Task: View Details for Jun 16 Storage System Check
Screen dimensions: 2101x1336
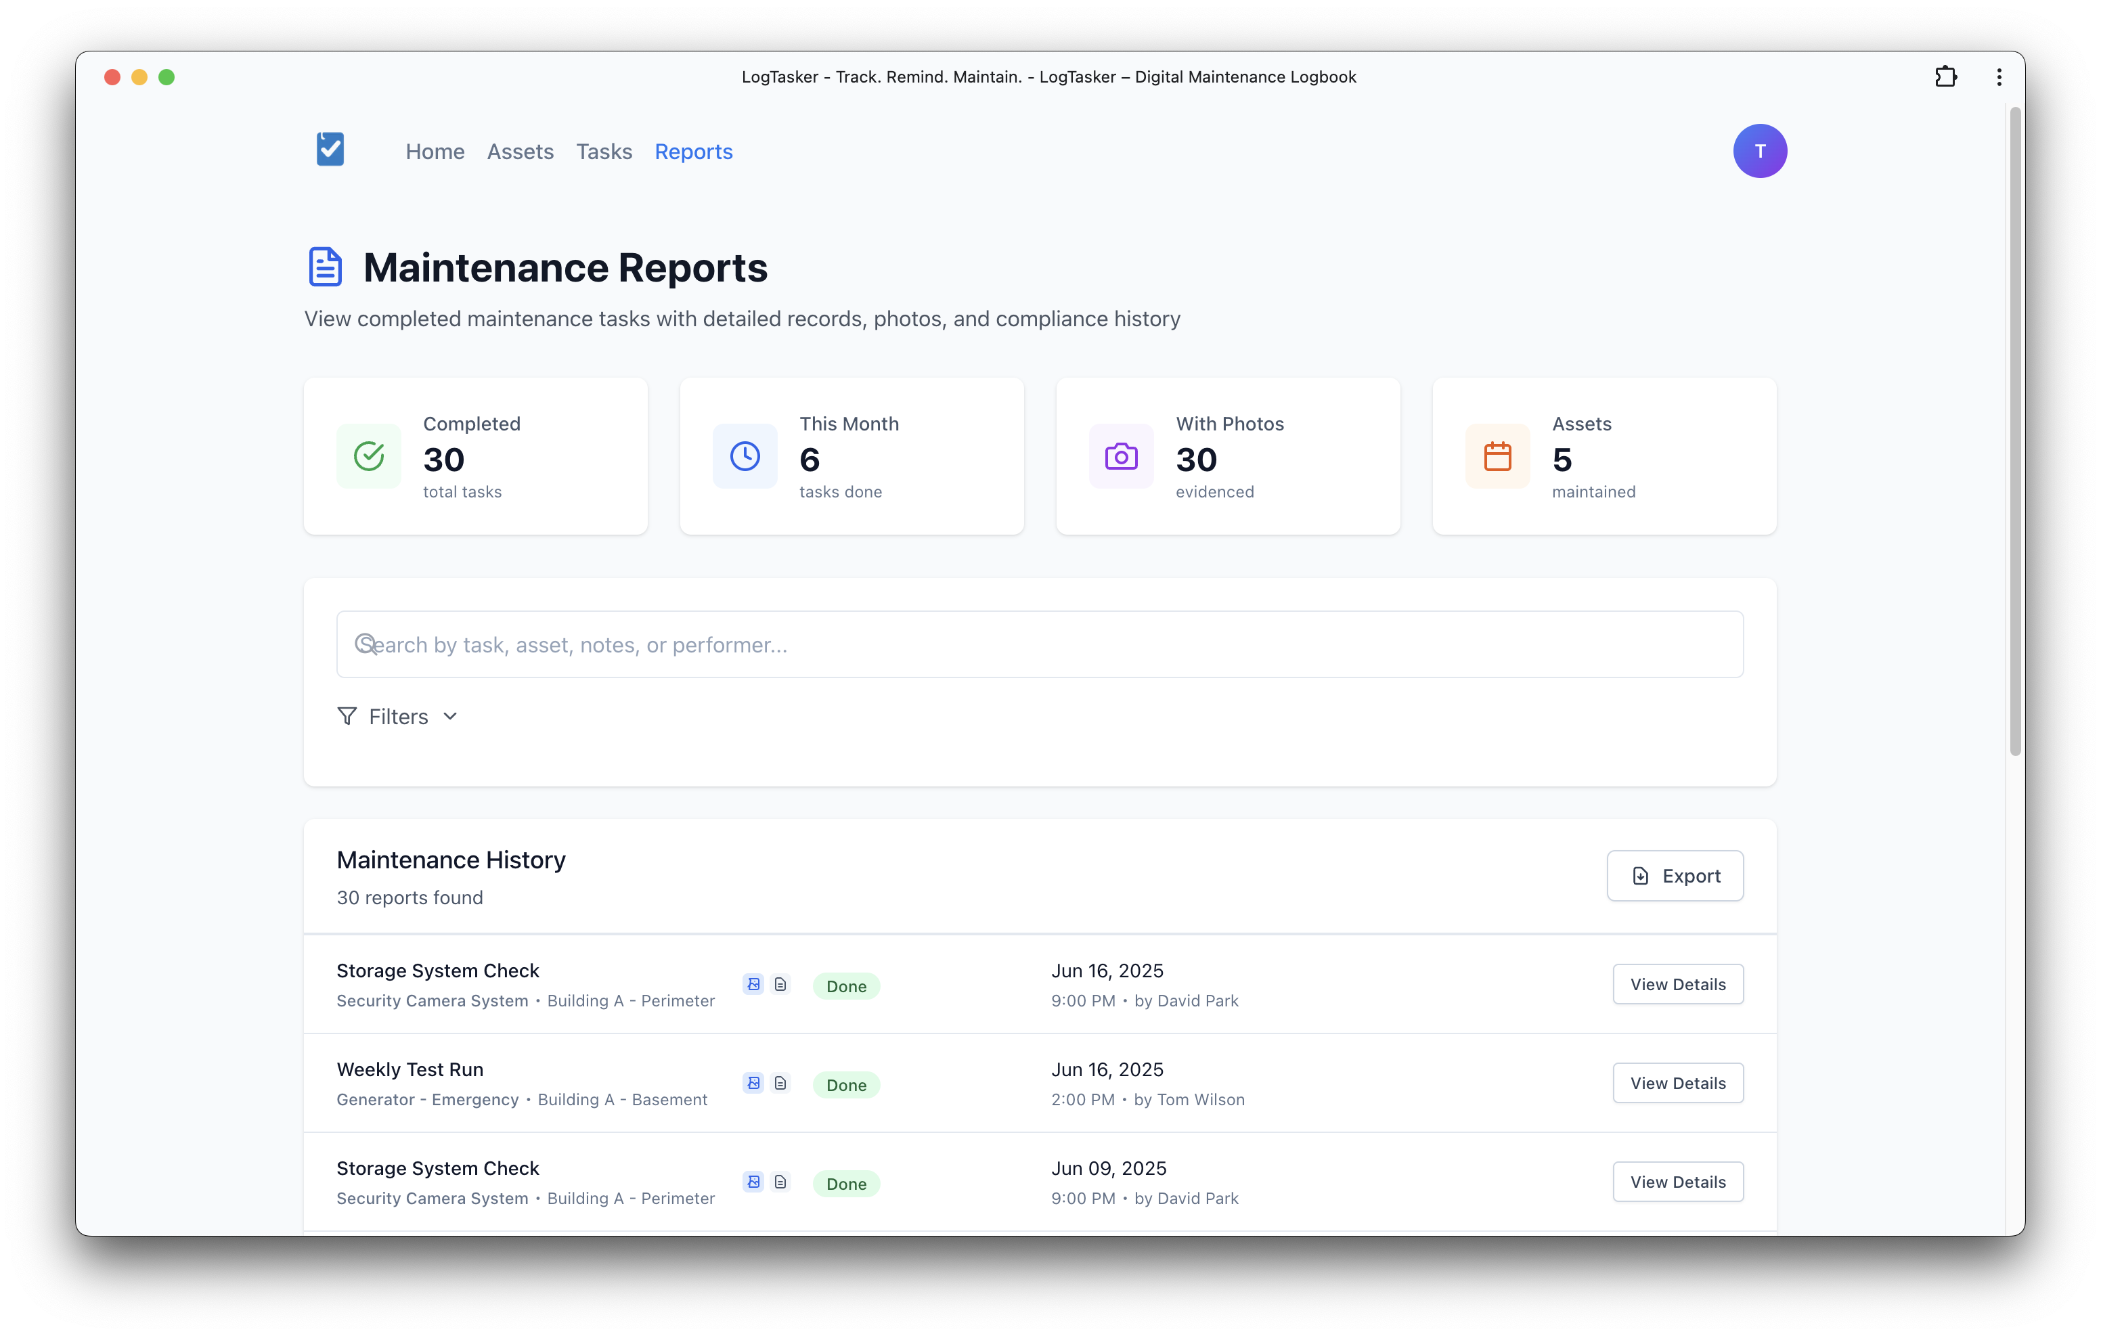Action: coord(1677,984)
